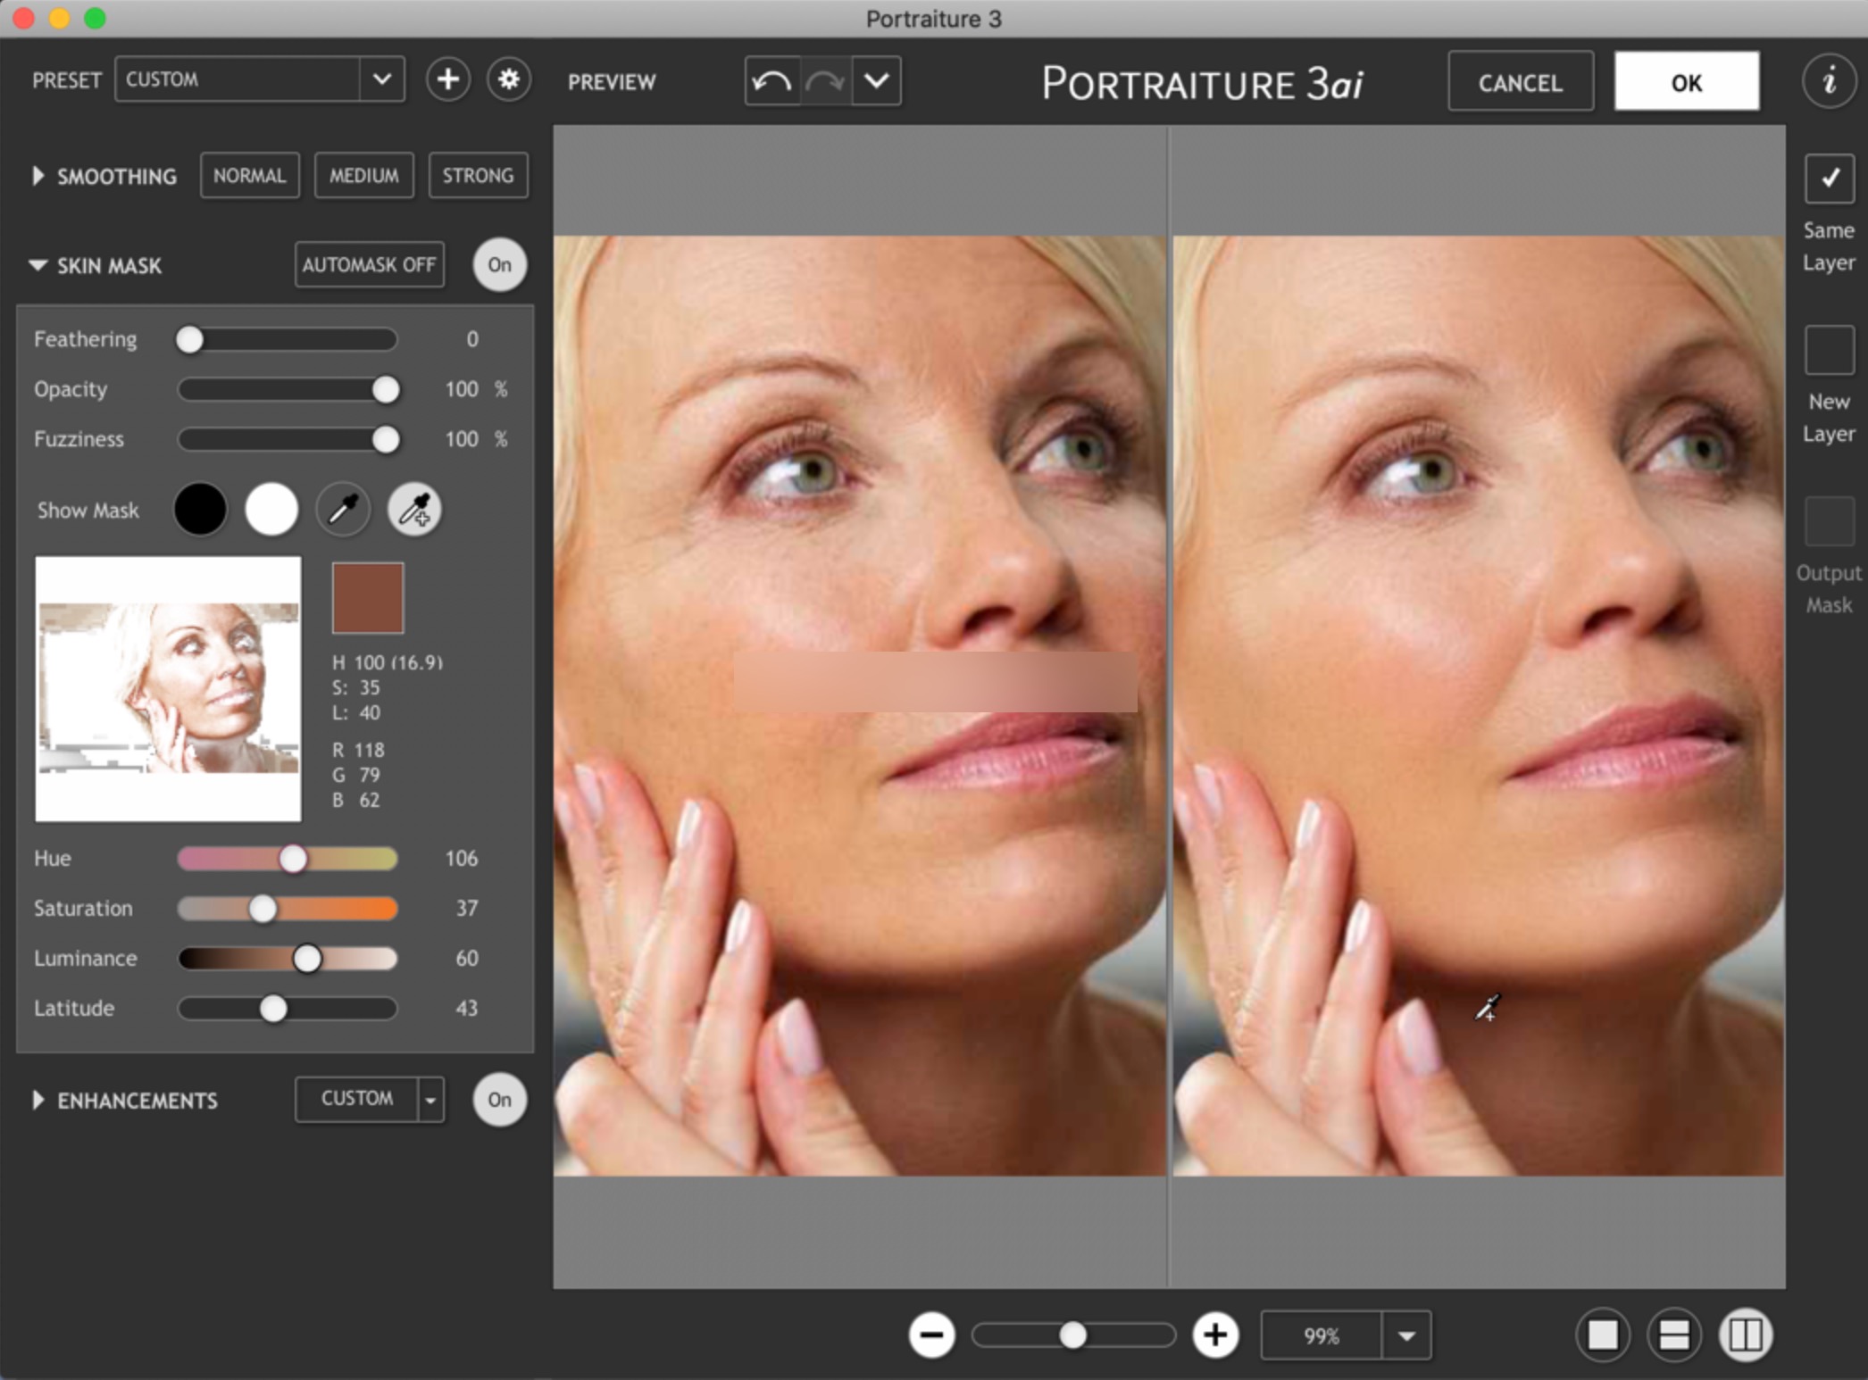Select the pick mask color eyedropper
This screenshot has width=1868, height=1380.
pos(343,510)
